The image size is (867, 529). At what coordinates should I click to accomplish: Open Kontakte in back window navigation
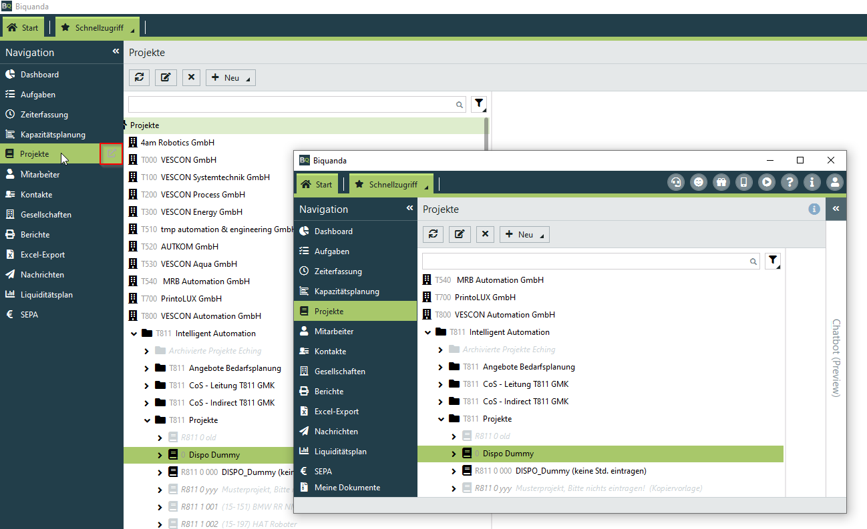point(61,195)
